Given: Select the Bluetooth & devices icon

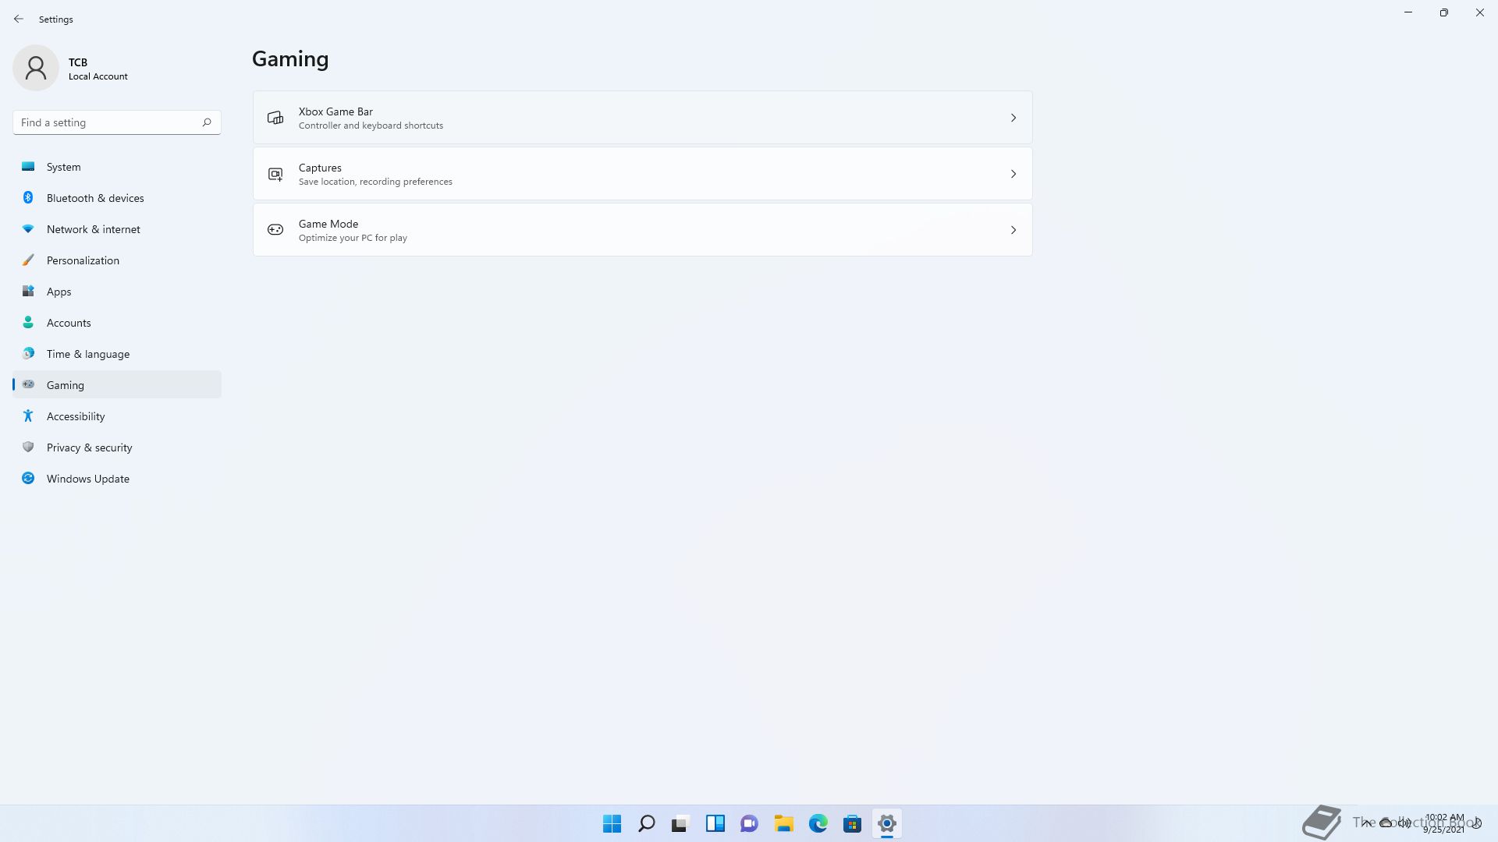Looking at the screenshot, I should (x=28, y=198).
